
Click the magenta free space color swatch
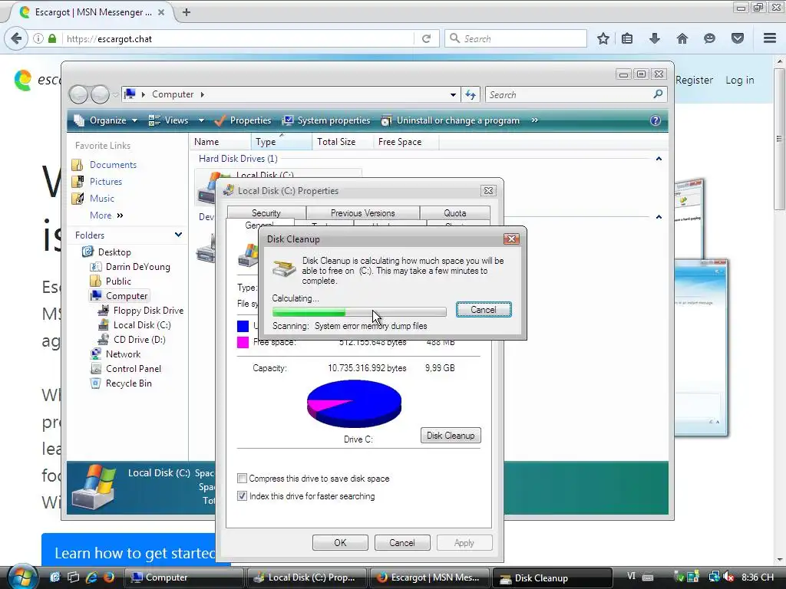pyautogui.click(x=243, y=342)
